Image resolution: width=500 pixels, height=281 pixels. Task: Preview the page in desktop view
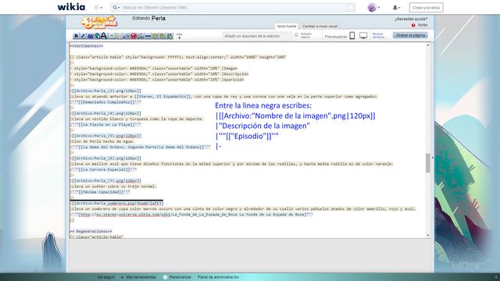(x=363, y=36)
